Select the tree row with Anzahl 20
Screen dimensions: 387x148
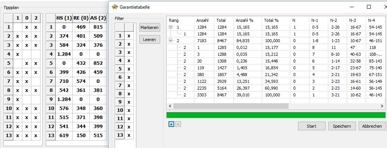[x=276, y=61]
